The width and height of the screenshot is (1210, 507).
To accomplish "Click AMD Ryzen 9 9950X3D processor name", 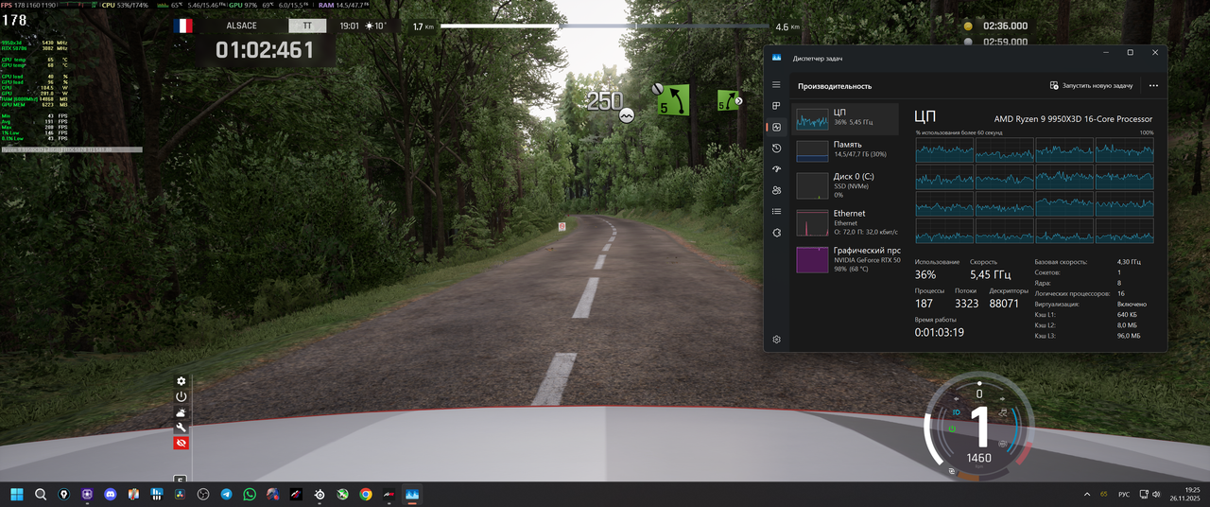I will (x=1073, y=119).
